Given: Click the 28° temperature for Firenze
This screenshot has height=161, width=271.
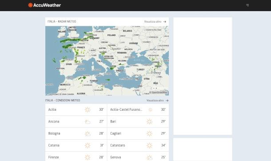Looking at the screenshot, I should 101,157.
